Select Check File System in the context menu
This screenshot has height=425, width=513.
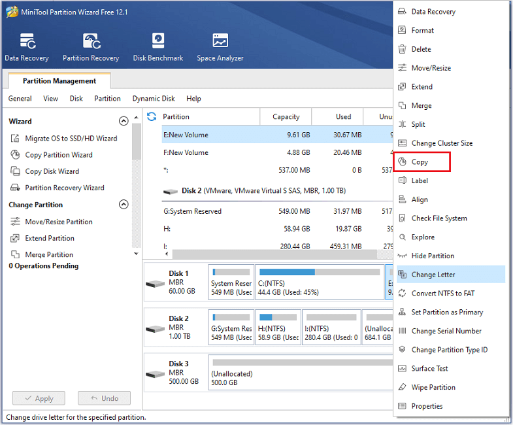451,218
